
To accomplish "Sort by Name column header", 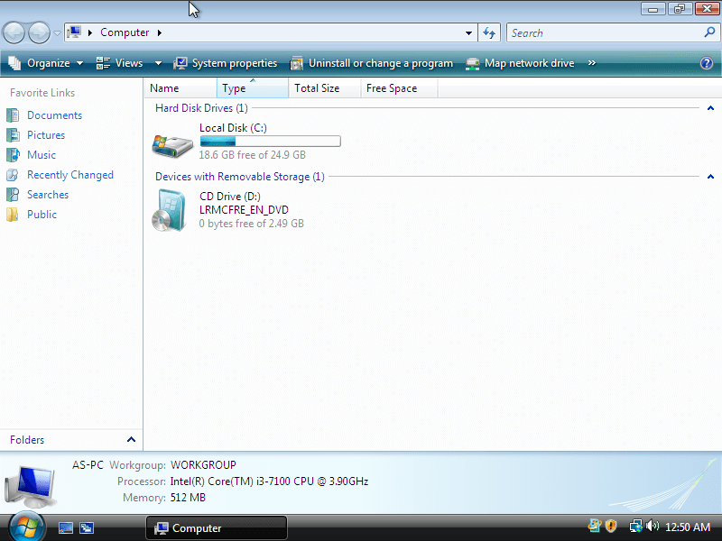I will coord(180,87).
